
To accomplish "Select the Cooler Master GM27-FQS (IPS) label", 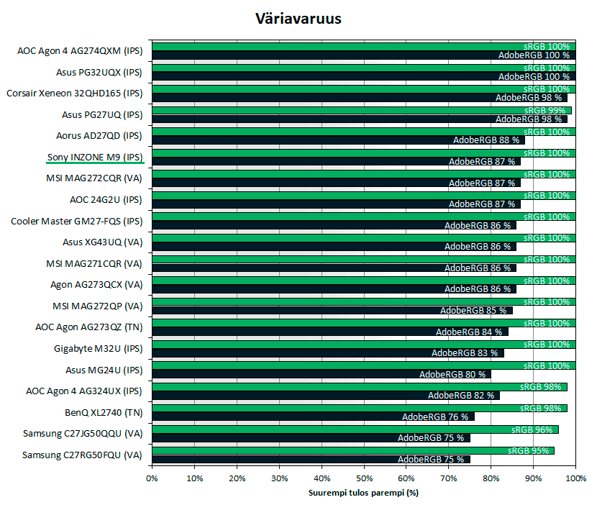I will 76,222.
